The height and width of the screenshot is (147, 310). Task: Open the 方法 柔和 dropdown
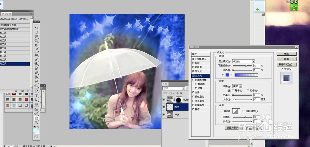coord(237,86)
